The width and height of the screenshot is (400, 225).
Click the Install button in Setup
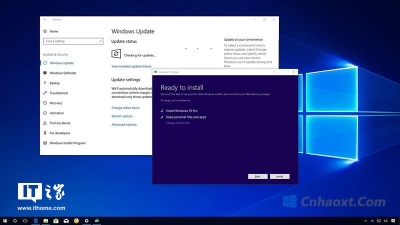pos(279,176)
